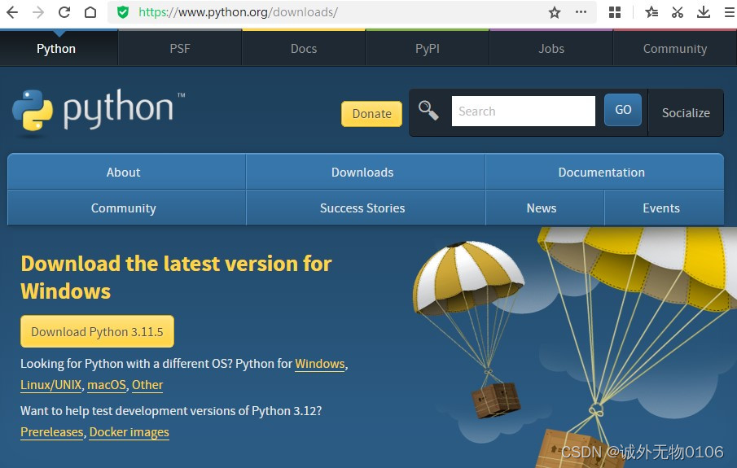The width and height of the screenshot is (737, 468).
Task: Submit search with the GO button
Action: coord(623,110)
